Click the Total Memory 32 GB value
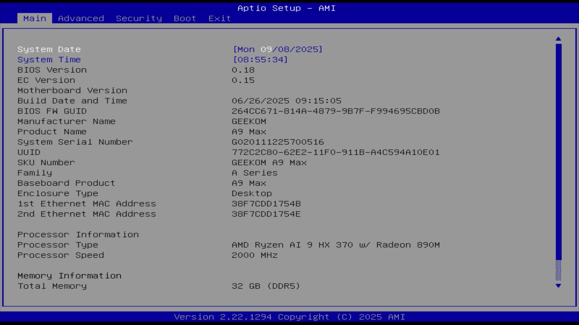The height and width of the screenshot is (325, 579). pyautogui.click(x=265, y=286)
